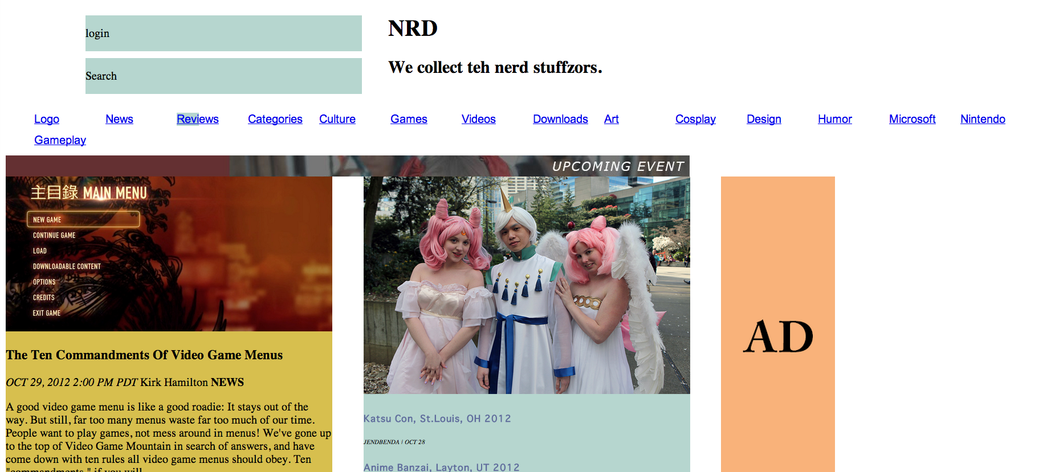Open the Reviews nav link
1047x472 pixels.
(198, 119)
